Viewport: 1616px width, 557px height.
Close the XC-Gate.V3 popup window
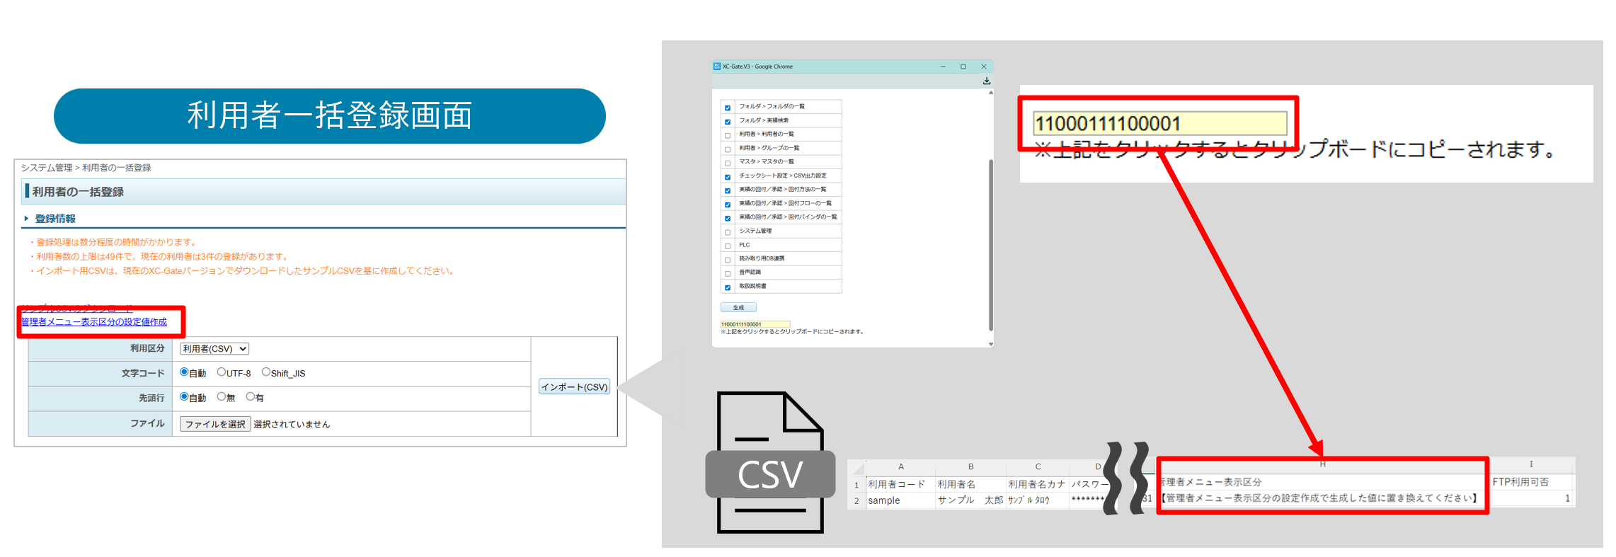[983, 67]
